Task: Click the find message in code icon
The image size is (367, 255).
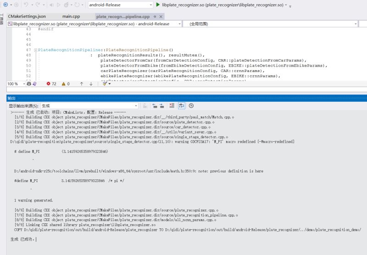Action: point(145,106)
